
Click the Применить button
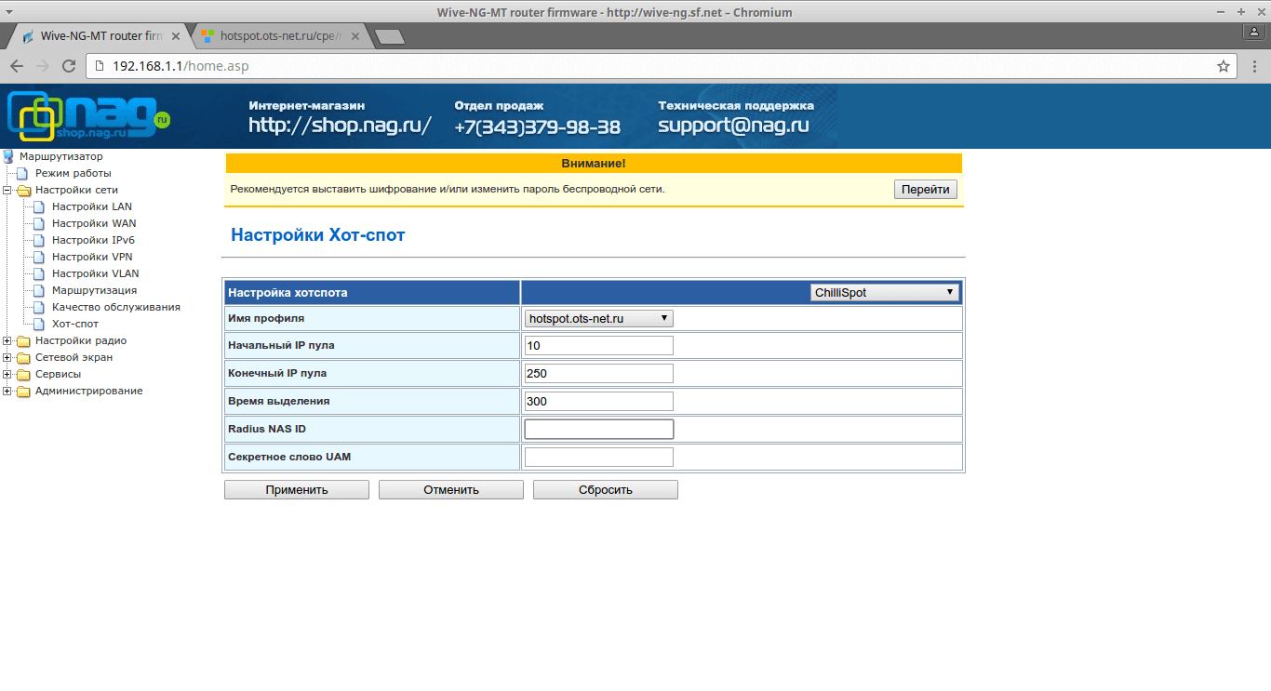click(297, 489)
